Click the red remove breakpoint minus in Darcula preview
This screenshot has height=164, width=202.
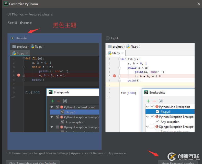point(59,101)
